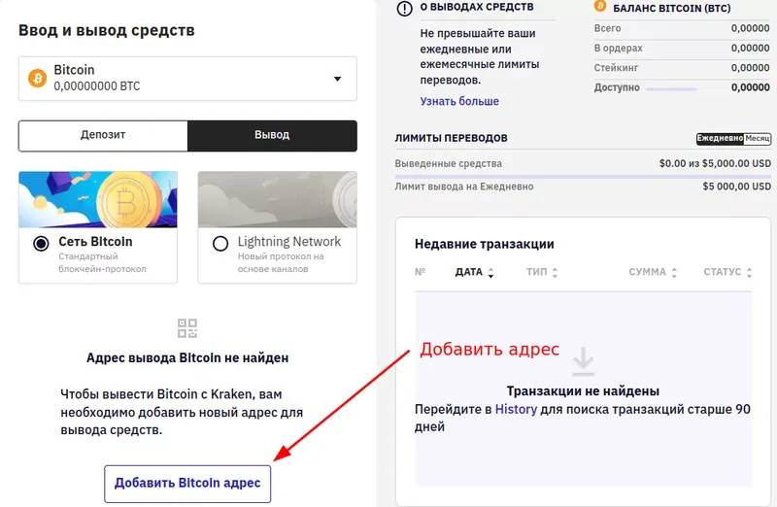The width and height of the screenshot is (777, 507).
Task: Click the Сеть Bitcoin card image
Action: click(98, 200)
